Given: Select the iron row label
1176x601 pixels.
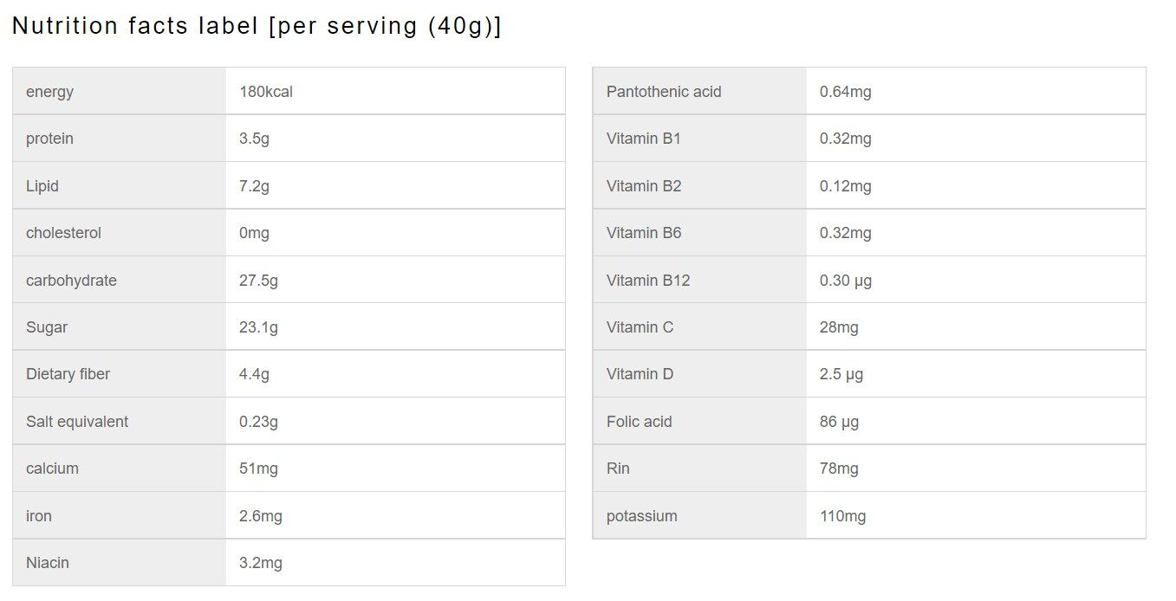Looking at the screenshot, I should point(39,516).
